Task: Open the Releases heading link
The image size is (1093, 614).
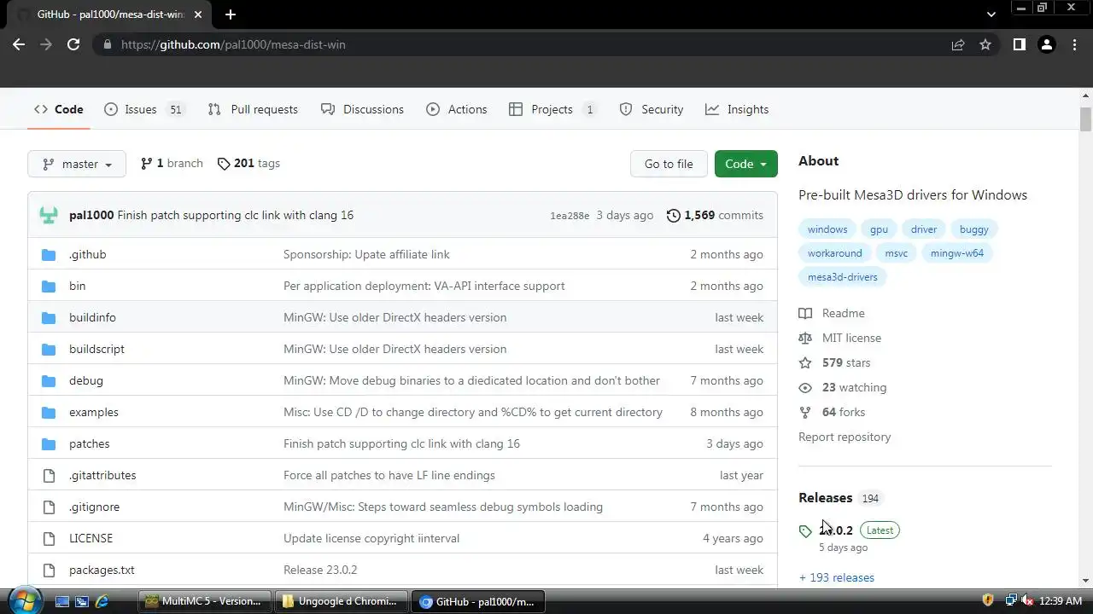Action: click(x=839, y=498)
